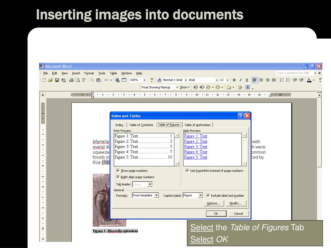Click the Cancel button
Image resolution: width=331 pixels, height=248 pixels.
pos(238,213)
